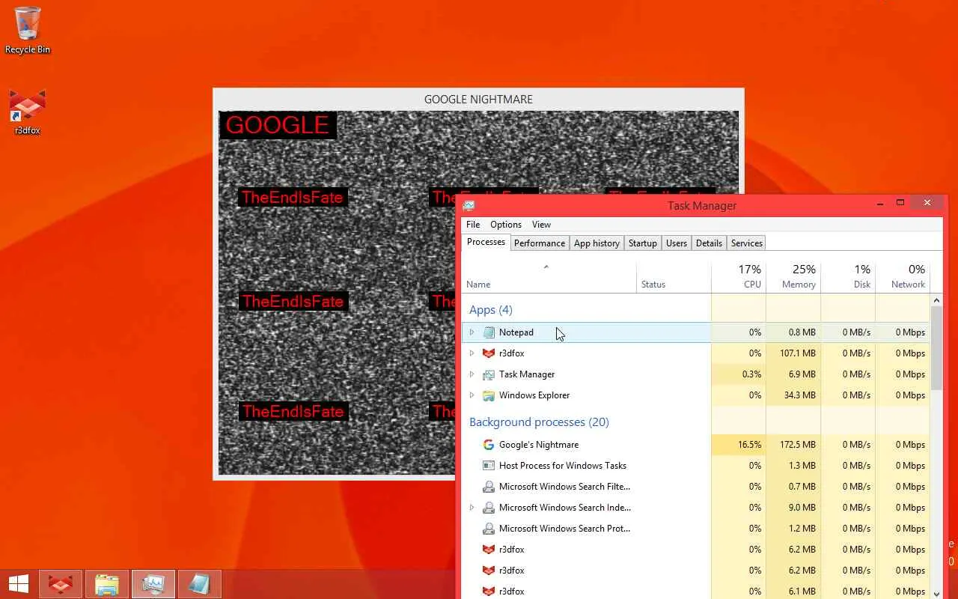Open the Recycle Bin desktop icon
The width and height of the screenshot is (958, 599).
click(28, 30)
